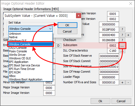Screen dimensions: 135x106
Task: Edit DLL Characteristics field C160
Action: 113,51
